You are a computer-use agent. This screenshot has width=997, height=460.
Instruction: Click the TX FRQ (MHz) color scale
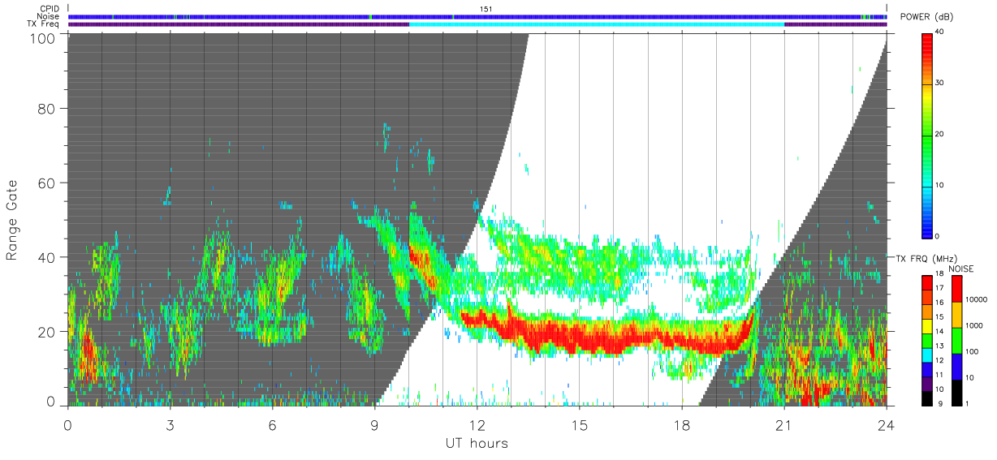[x=926, y=341]
